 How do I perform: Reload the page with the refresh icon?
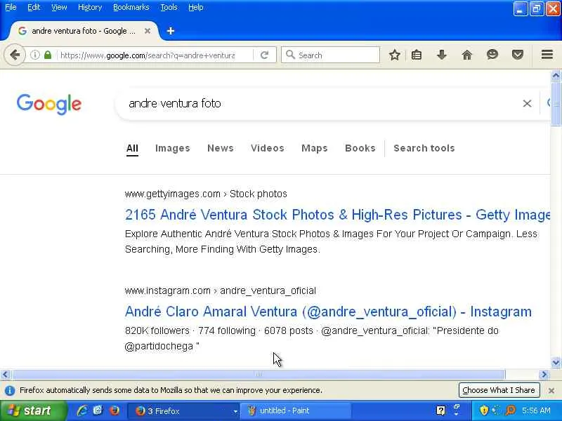[x=265, y=55]
